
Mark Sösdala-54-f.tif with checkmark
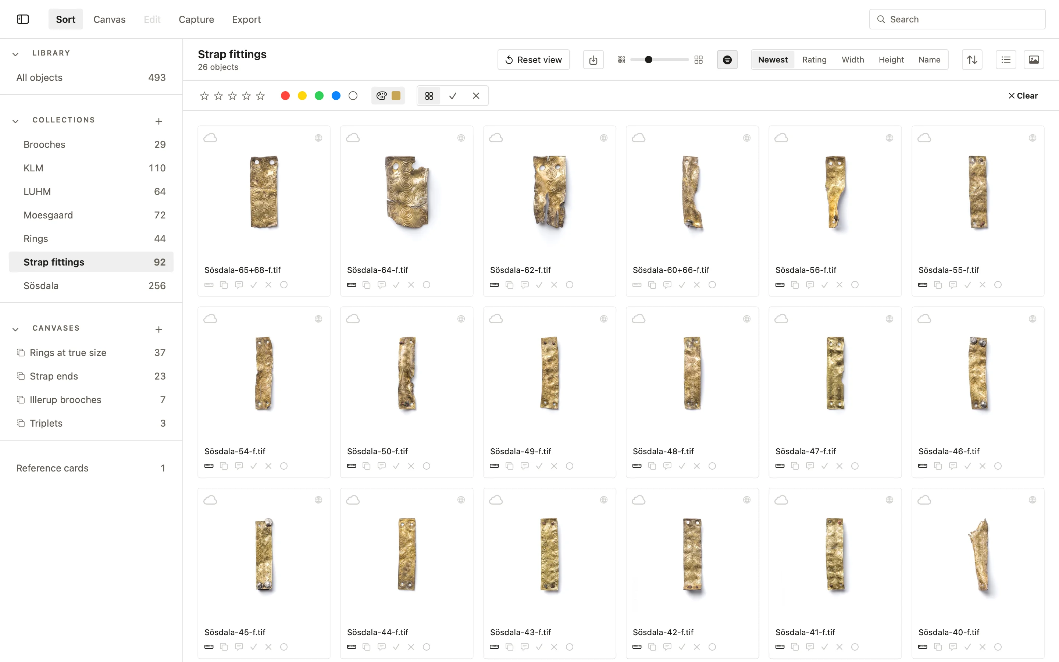[x=253, y=466]
